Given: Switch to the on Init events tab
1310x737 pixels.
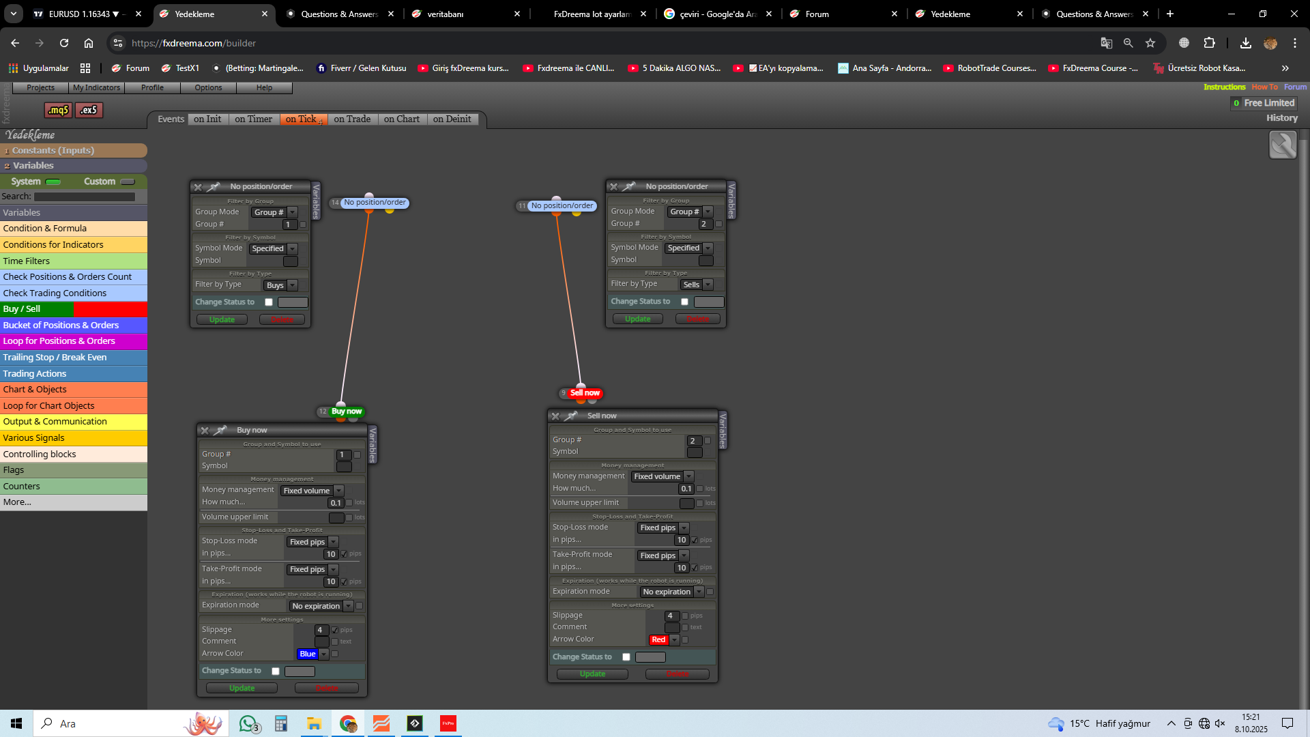Looking at the screenshot, I should coord(207,119).
